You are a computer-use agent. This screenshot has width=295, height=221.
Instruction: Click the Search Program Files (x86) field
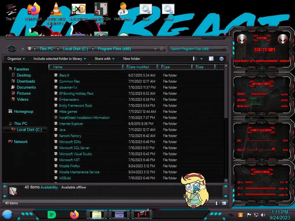[x=198, y=49]
